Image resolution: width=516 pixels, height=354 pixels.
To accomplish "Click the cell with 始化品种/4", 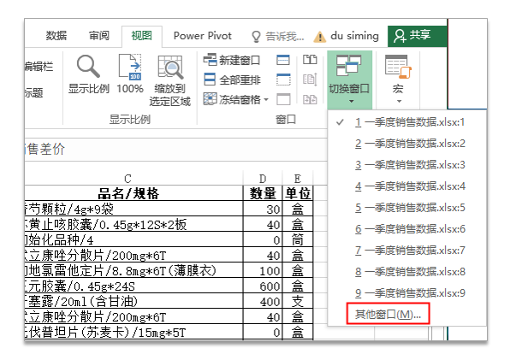I will tap(134, 239).
